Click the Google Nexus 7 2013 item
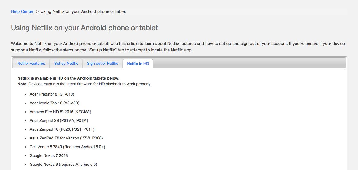The image size is (358, 170). click(x=49, y=155)
